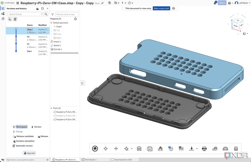
Task: Click the cube with blue table icon
Action: tap(171, 149)
